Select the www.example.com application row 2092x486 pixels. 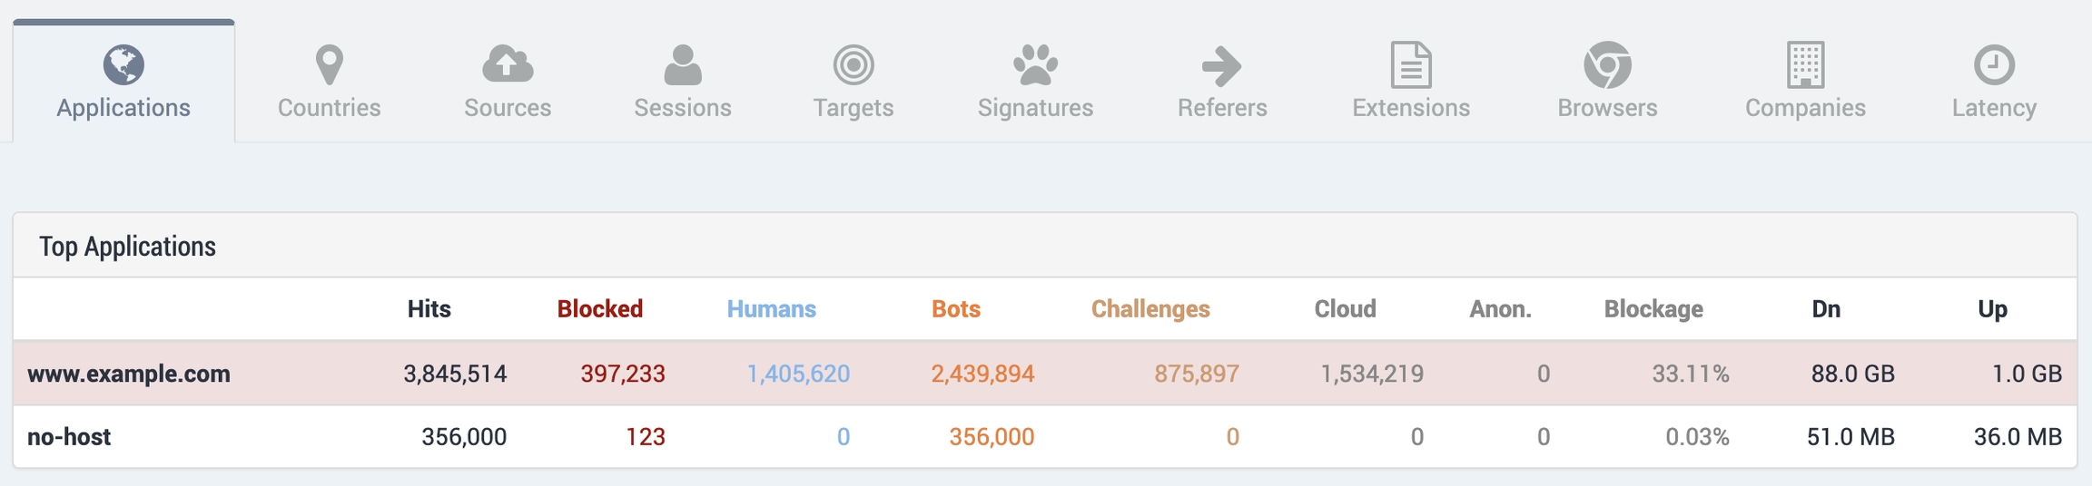pos(129,374)
